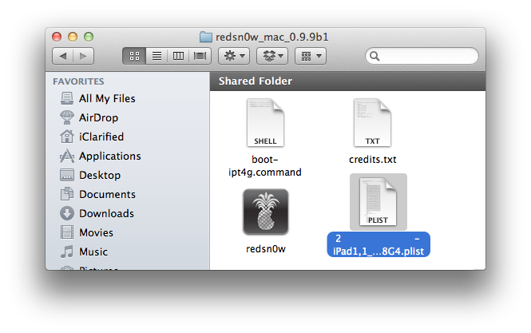Open the Dropbox toolbar dropdown

(271, 56)
